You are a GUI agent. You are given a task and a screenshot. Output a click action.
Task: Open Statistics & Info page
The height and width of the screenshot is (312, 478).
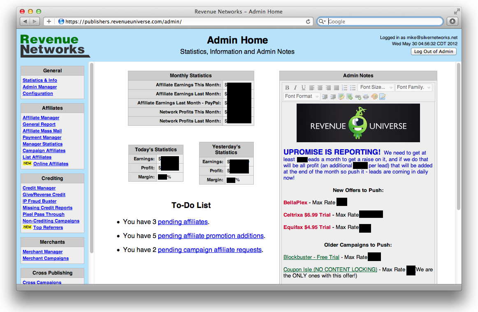point(39,80)
